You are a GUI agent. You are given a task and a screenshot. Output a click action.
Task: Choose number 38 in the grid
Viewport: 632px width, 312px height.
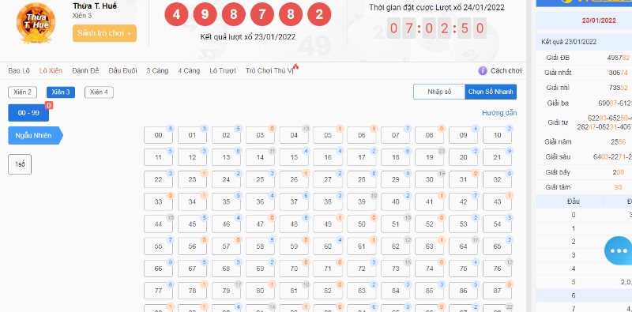coord(328,202)
